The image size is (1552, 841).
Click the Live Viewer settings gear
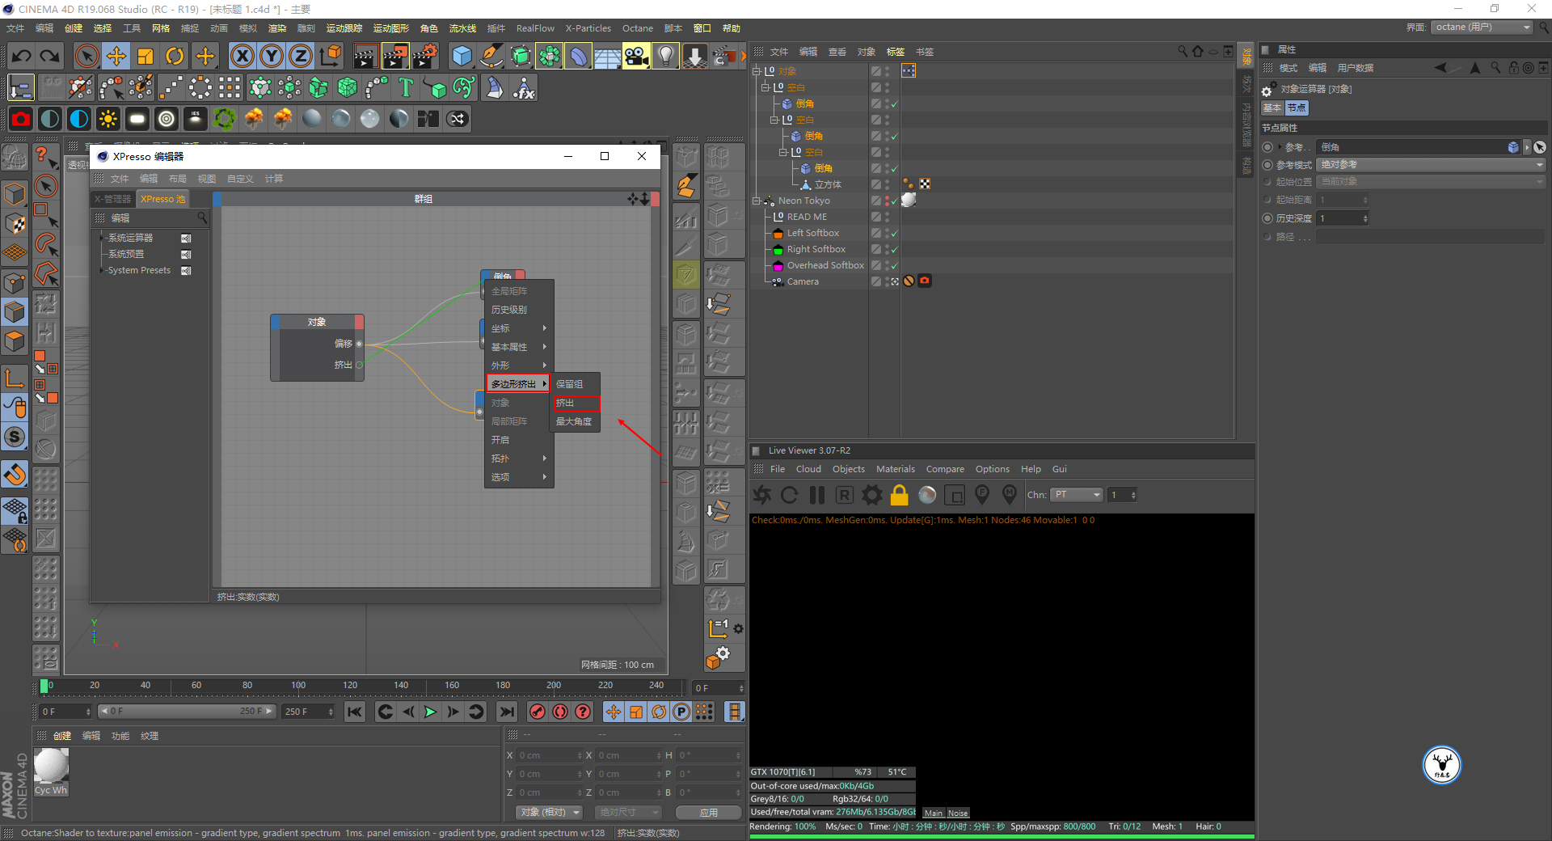coord(871,494)
